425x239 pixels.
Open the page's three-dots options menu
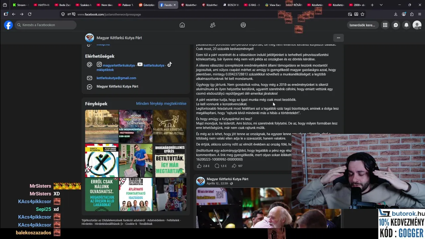click(x=338, y=38)
